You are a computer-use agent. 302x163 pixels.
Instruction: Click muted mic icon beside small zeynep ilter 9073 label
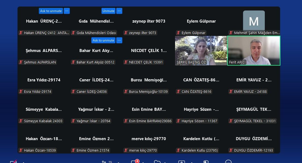[x=126, y=33]
